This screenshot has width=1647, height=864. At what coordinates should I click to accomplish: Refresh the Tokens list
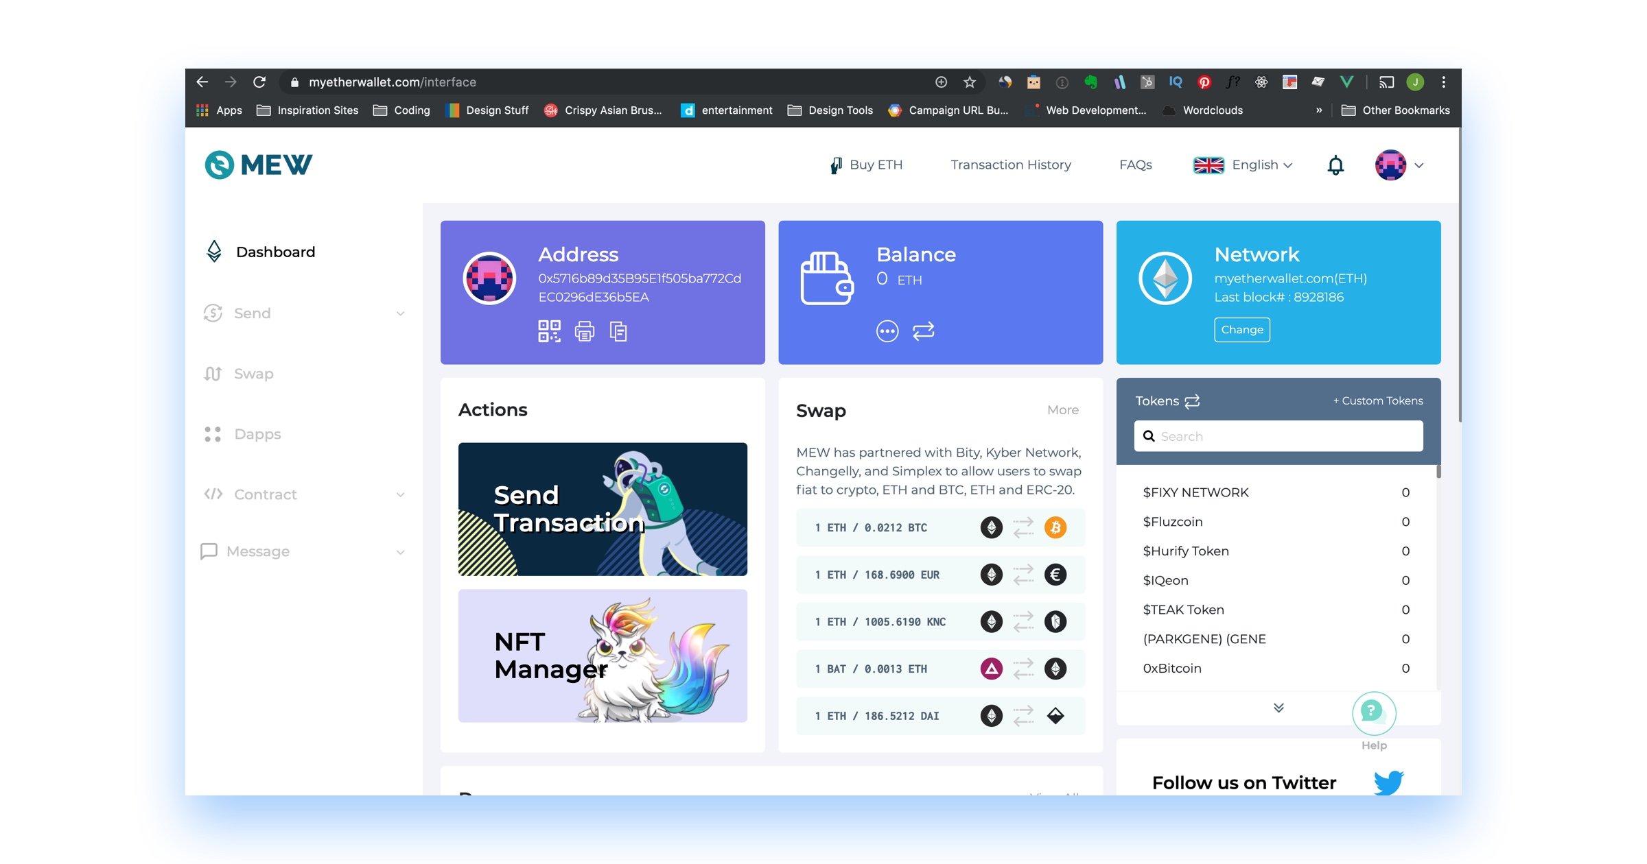tap(1192, 401)
